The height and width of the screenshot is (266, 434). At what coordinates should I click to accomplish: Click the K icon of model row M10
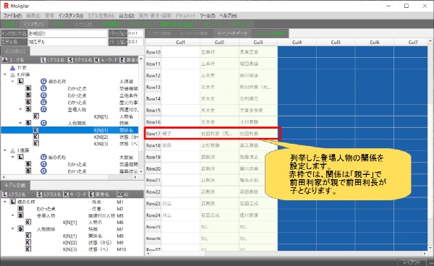28,249
